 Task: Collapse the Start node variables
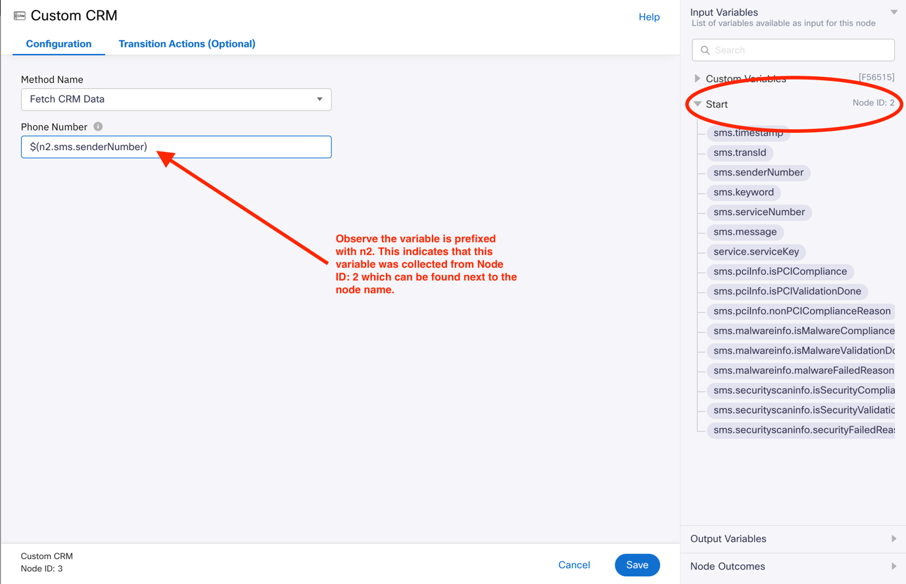coord(698,104)
